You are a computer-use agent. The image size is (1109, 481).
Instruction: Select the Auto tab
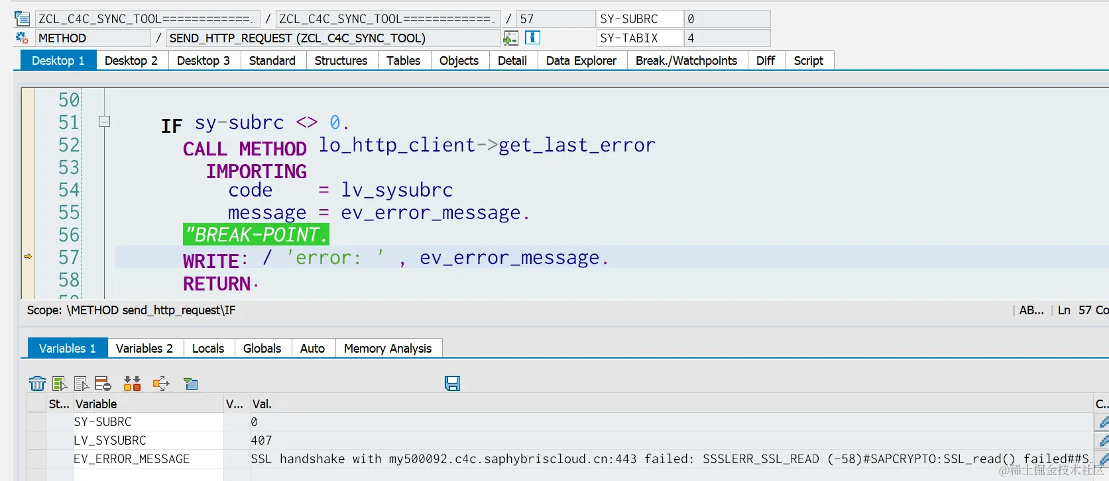click(x=312, y=348)
